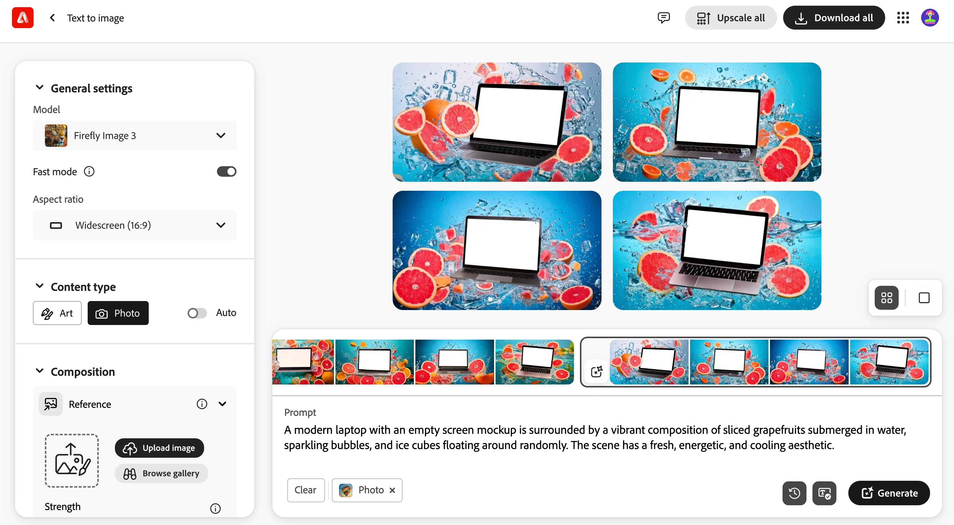Switch to single image view
Screen dimensions: 954x525
click(924, 298)
